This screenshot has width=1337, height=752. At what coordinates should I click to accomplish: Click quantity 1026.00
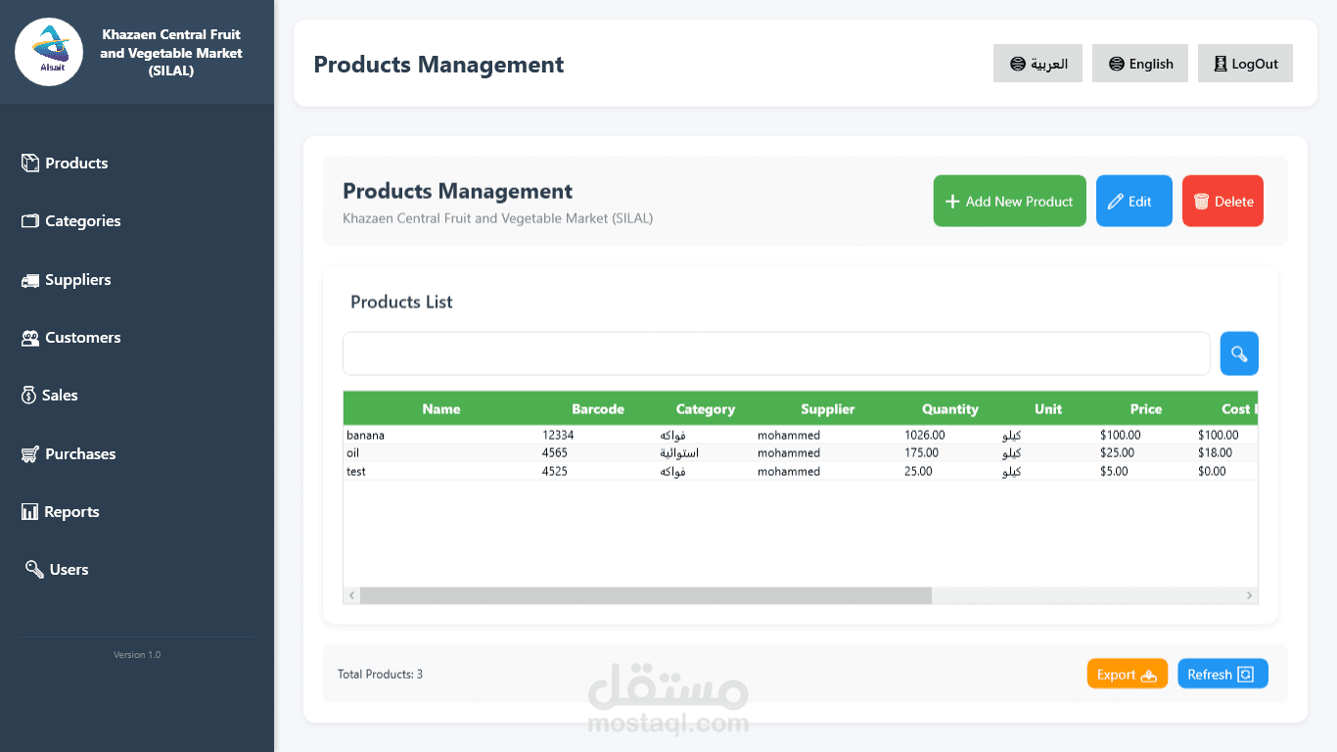(925, 435)
